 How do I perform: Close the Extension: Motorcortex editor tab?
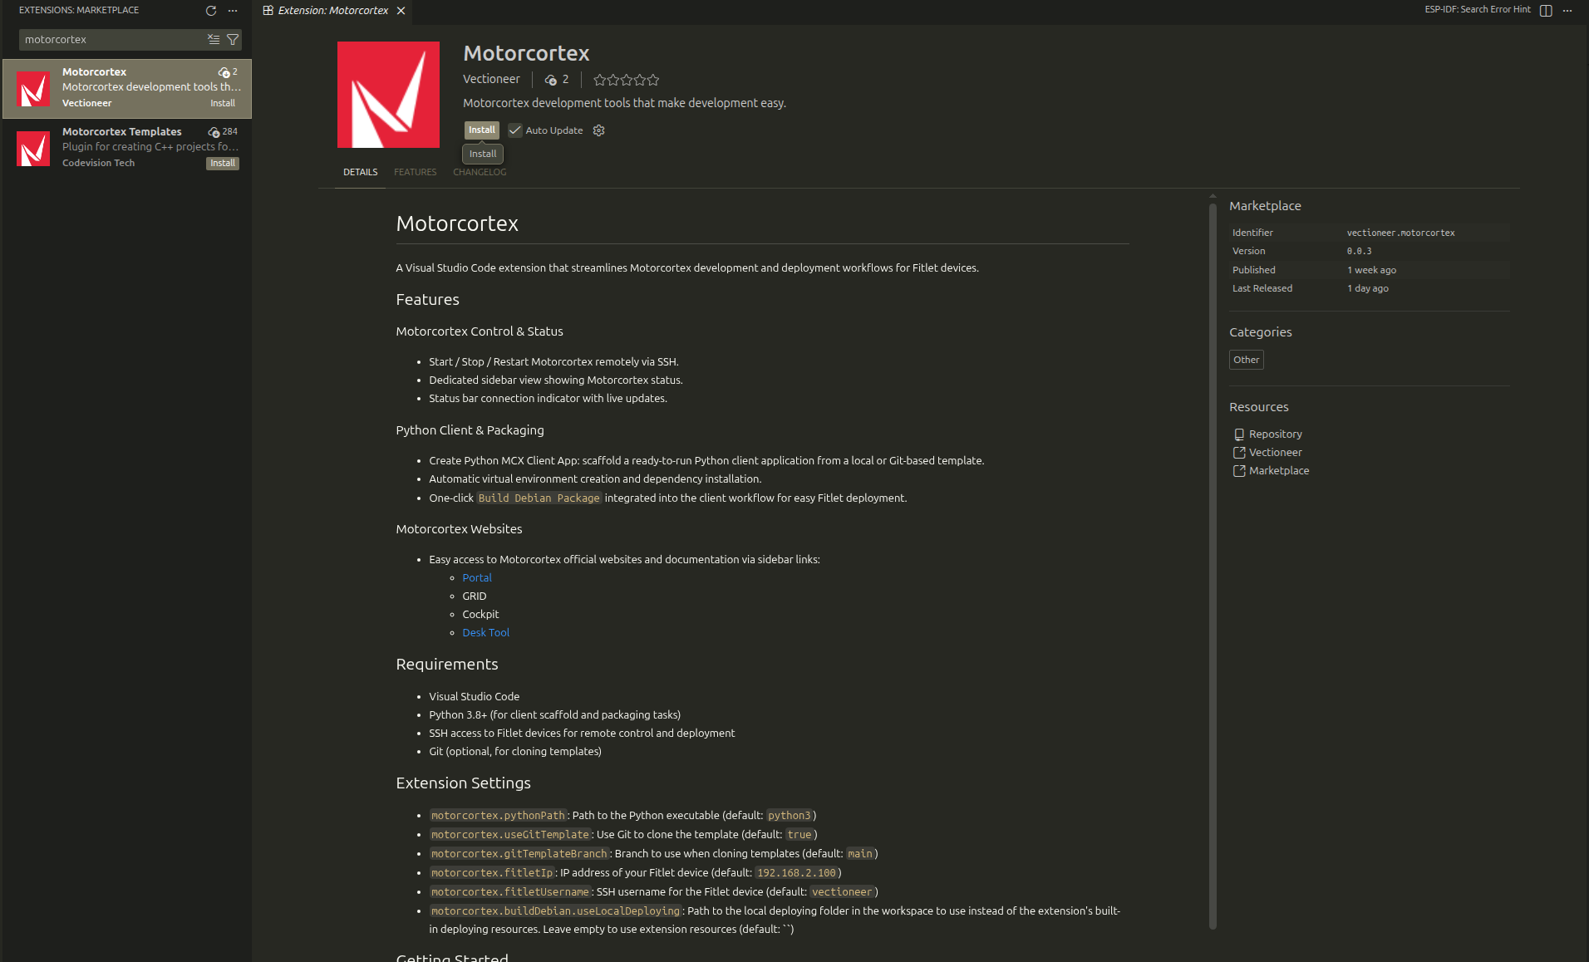[x=401, y=11]
